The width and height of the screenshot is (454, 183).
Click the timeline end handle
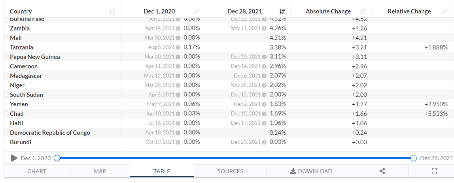point(414,158)
